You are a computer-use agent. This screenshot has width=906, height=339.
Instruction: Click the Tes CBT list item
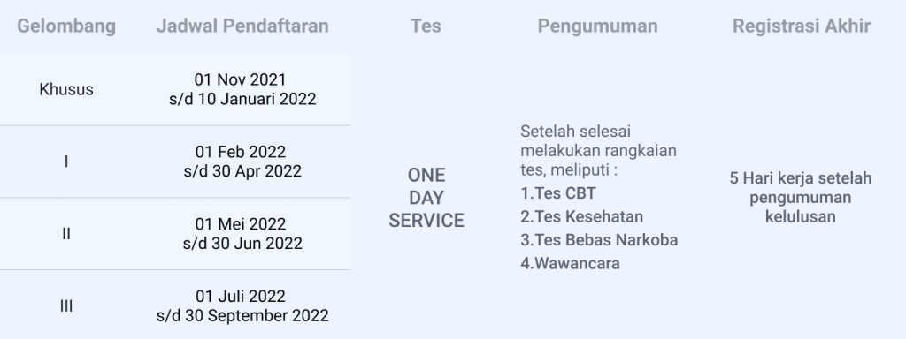pyautogui.click(x=557, y=193)
